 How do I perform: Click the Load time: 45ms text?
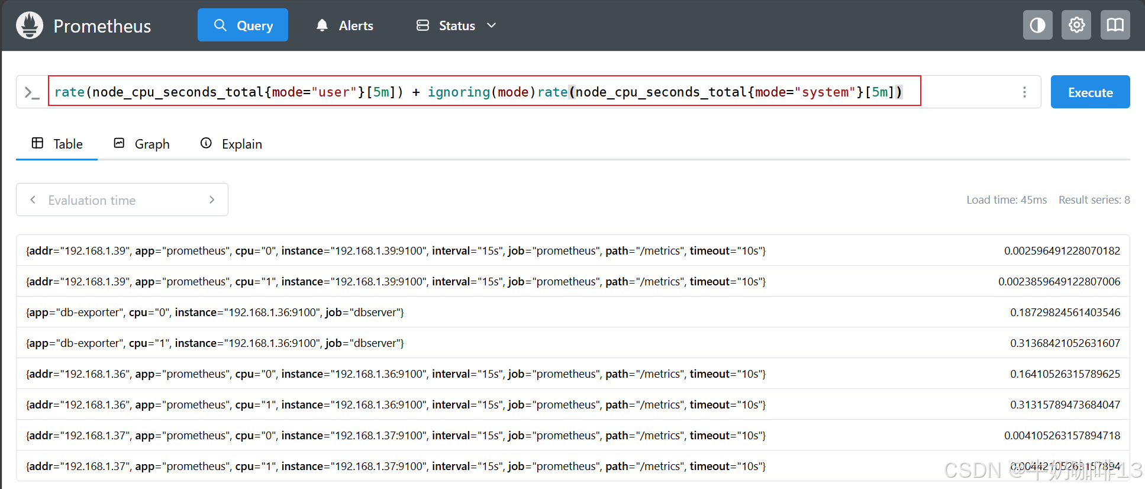click(1007, 200)
